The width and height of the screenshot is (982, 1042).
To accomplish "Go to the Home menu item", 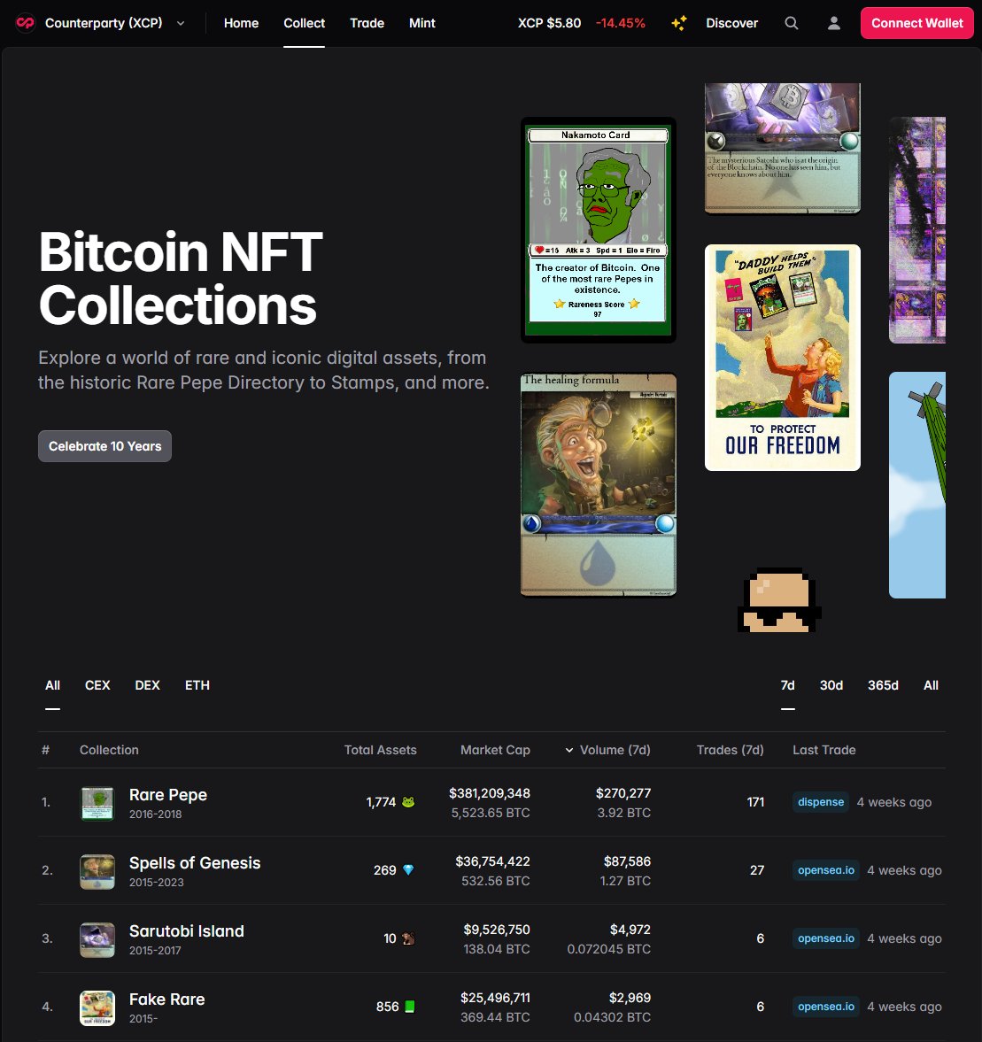I will (x=241, y=23).
